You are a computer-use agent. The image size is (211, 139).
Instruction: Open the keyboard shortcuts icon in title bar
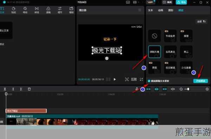128,2
